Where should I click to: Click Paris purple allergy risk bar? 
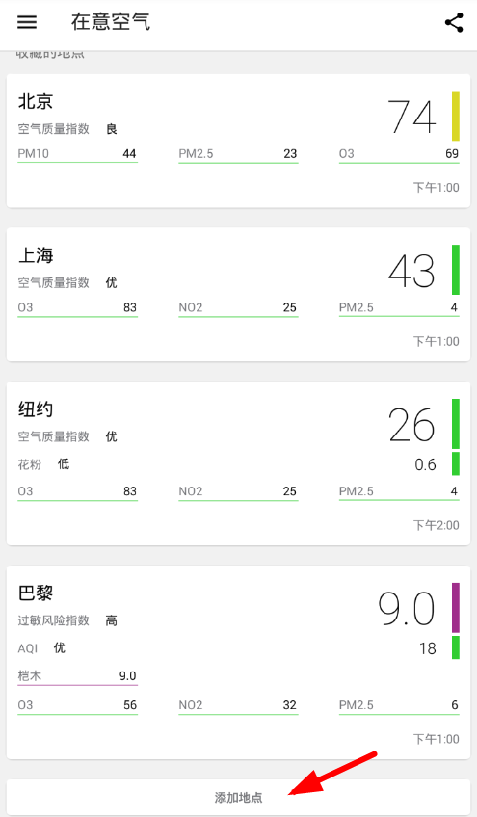tap(456, 608)
